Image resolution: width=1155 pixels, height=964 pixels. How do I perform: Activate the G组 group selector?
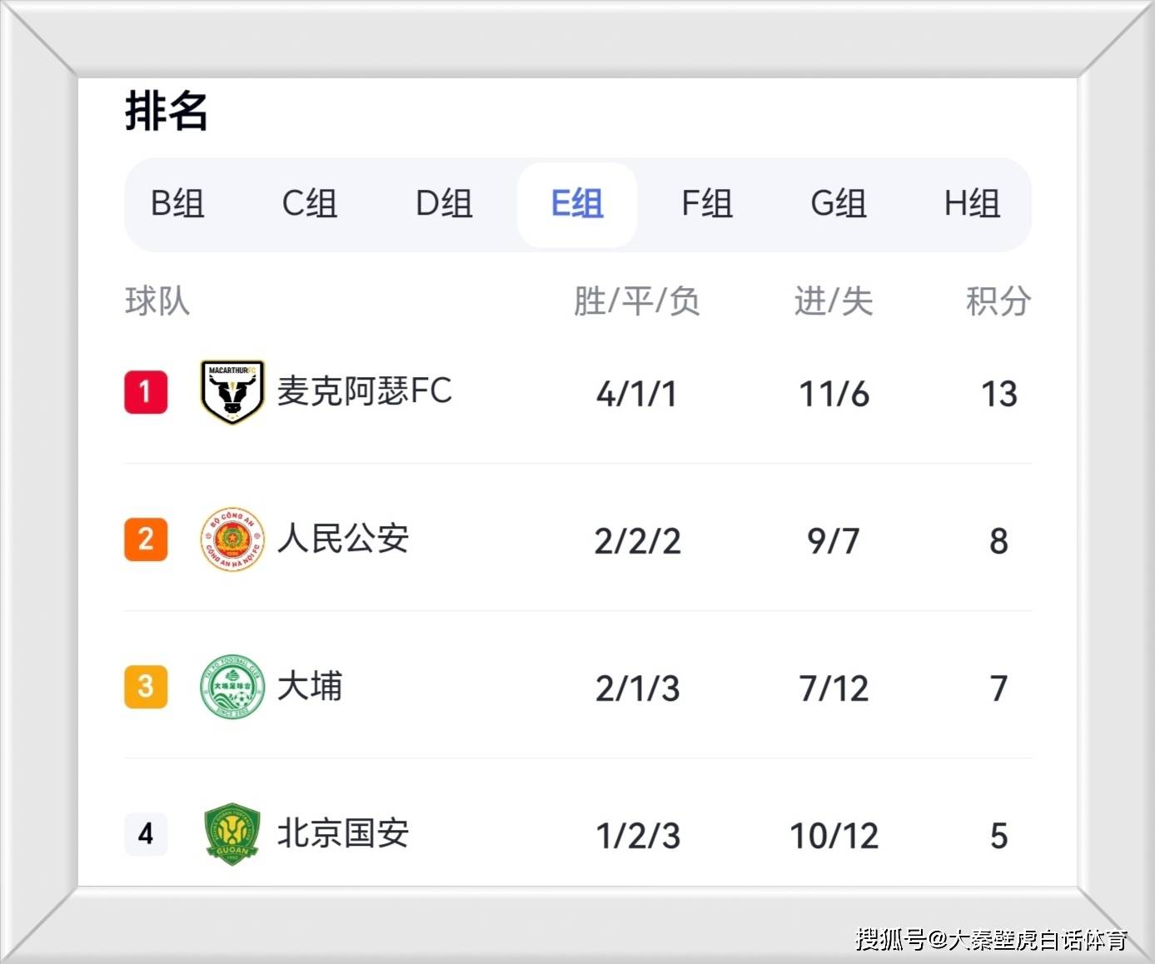click(839, 204)
